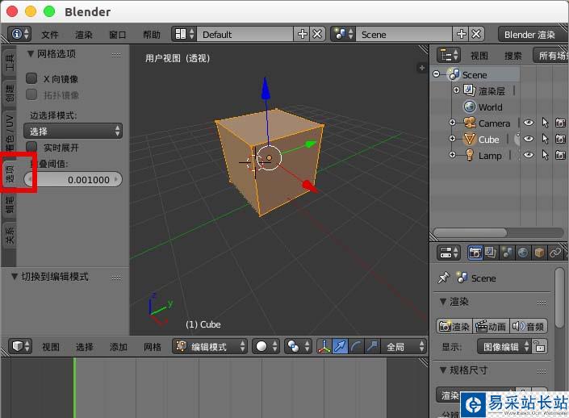Click the 动画 render animation button
Viewport: 569px width, 418px height.
(x=492, y=326)
